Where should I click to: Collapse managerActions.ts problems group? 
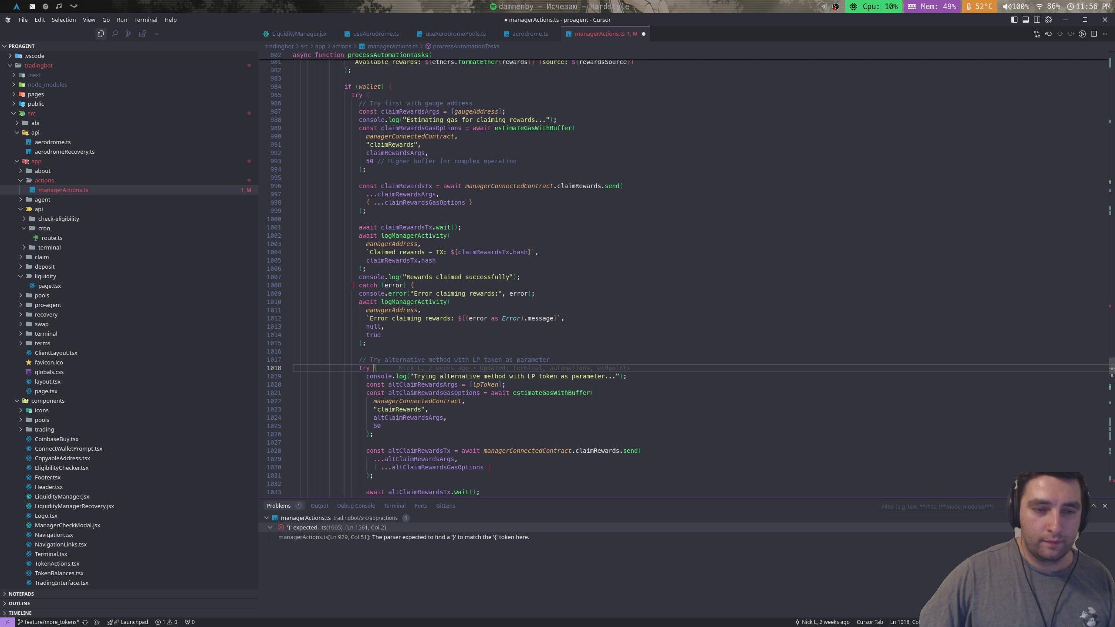coord(267,518)
